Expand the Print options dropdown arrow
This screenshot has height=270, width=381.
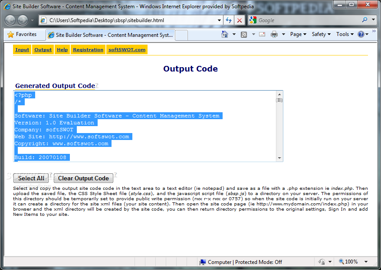point(283,34)
